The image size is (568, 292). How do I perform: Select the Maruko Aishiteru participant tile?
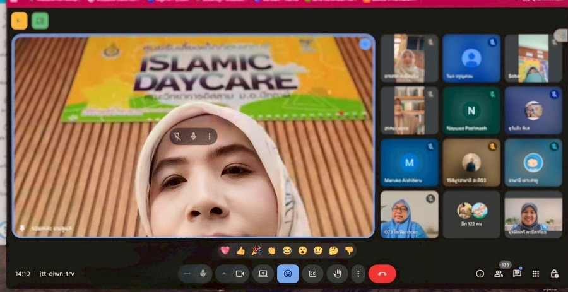point(409,163)
